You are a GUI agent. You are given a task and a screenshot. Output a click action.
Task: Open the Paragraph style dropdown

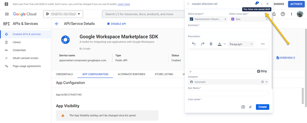pos(241,44)
